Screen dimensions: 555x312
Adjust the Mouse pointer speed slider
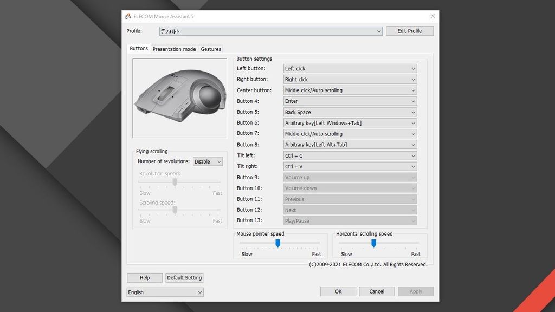[279, 244]
